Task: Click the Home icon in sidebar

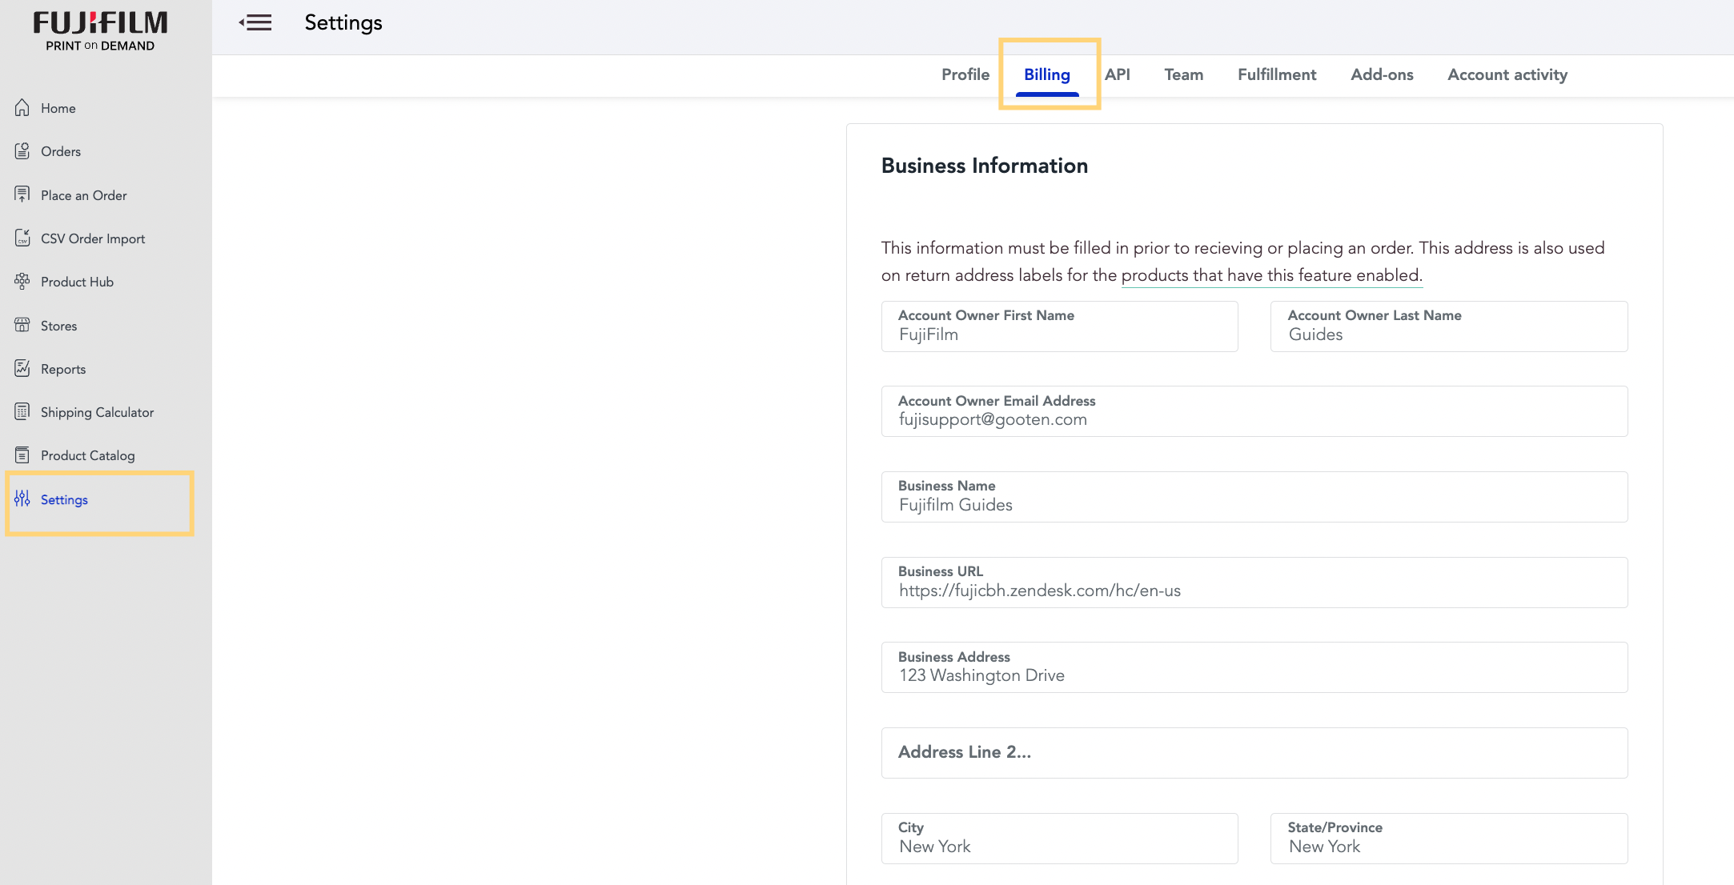Action: [x=22, y=108]
